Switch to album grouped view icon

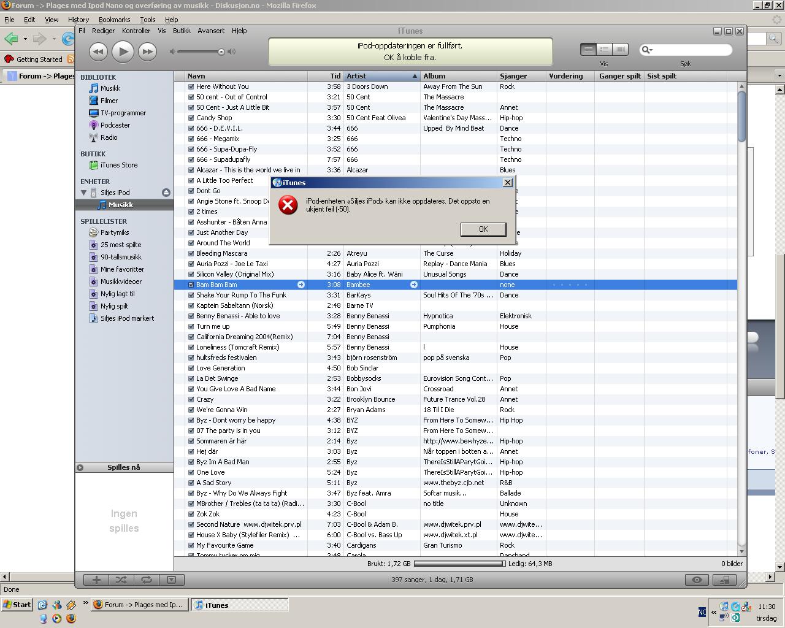point(604,49)
